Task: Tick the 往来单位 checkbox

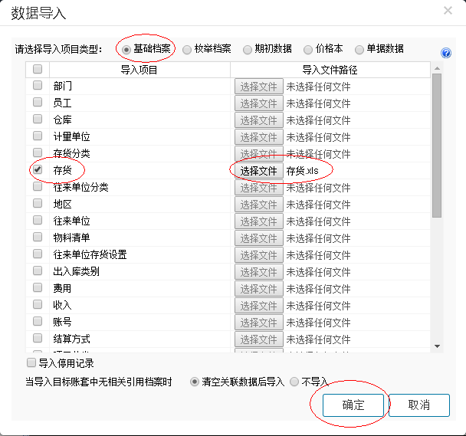Action: click(38, 221)
